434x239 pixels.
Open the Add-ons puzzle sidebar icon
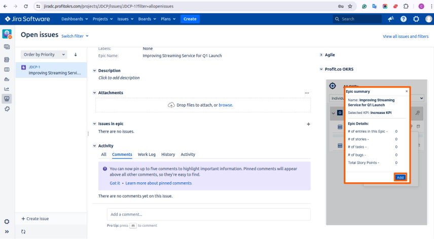click(x=7, y=109)
